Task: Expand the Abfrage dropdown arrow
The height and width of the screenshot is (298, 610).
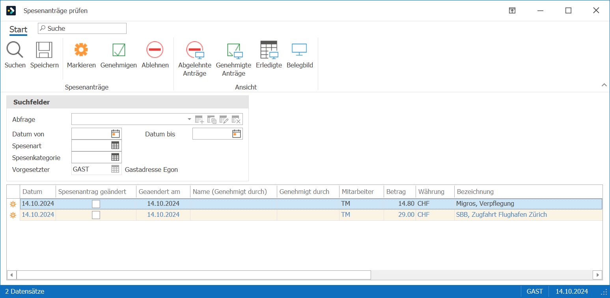Action: [x=189, y=119]
